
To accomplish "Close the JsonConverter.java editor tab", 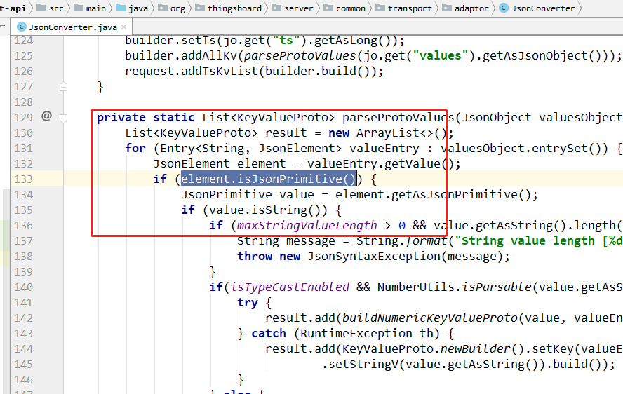I will click(123, 27).
